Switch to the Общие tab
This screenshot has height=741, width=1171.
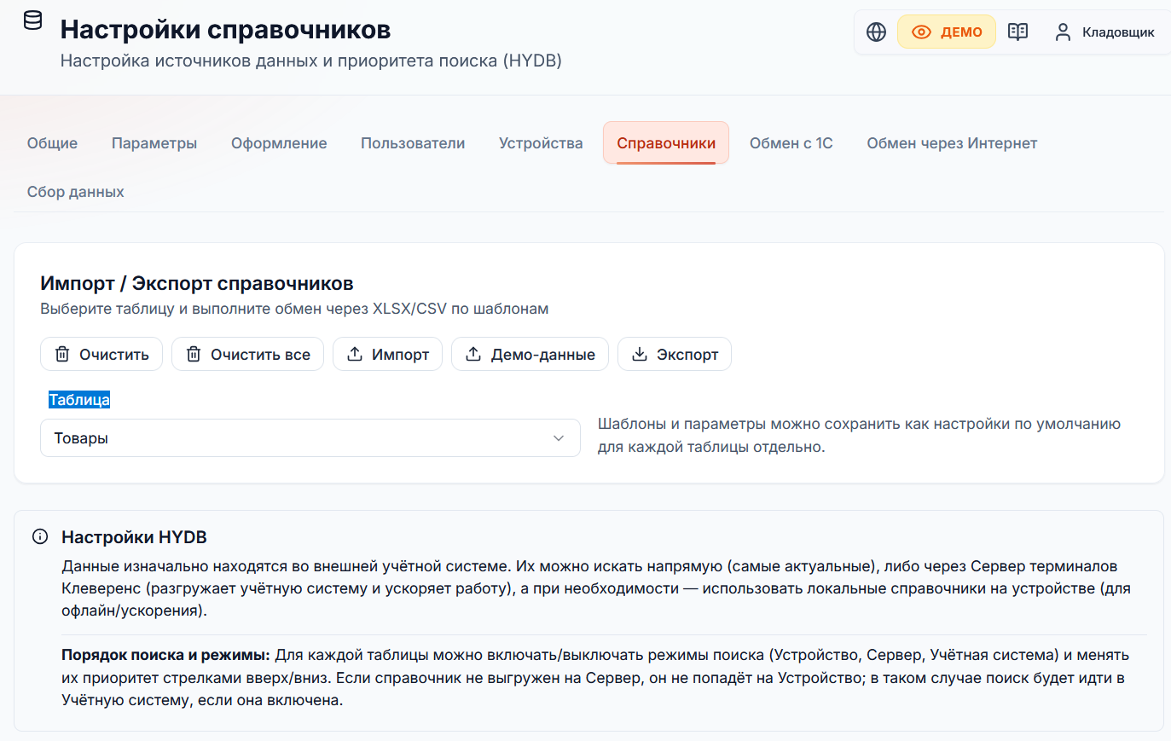click(x=52, y=143)
